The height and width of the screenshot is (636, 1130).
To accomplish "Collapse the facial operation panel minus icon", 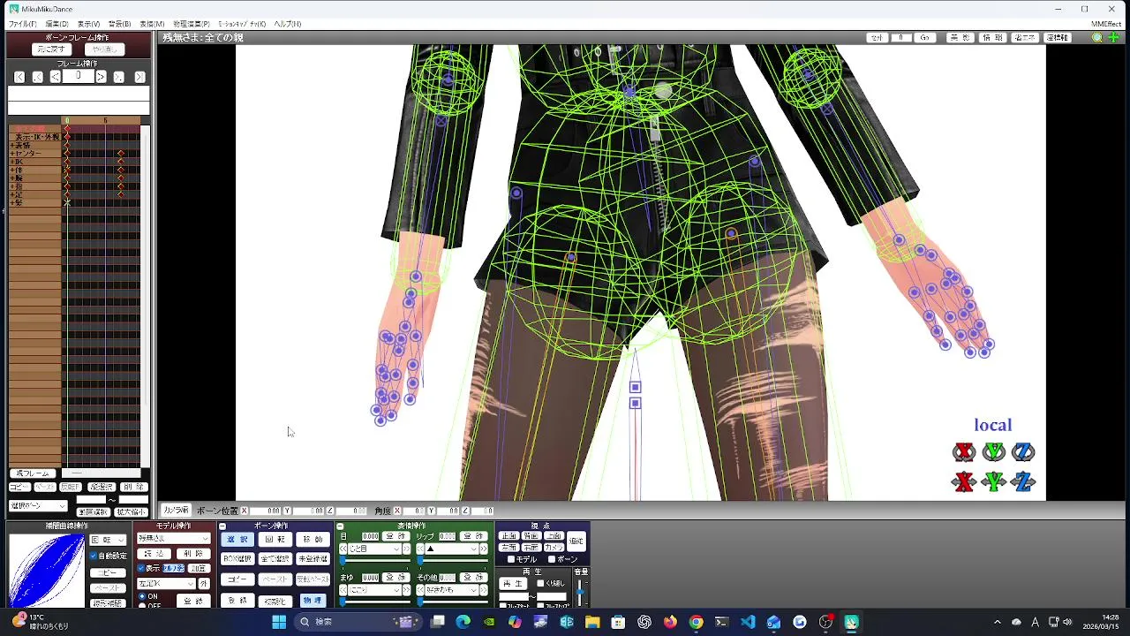I will (340, 526).
